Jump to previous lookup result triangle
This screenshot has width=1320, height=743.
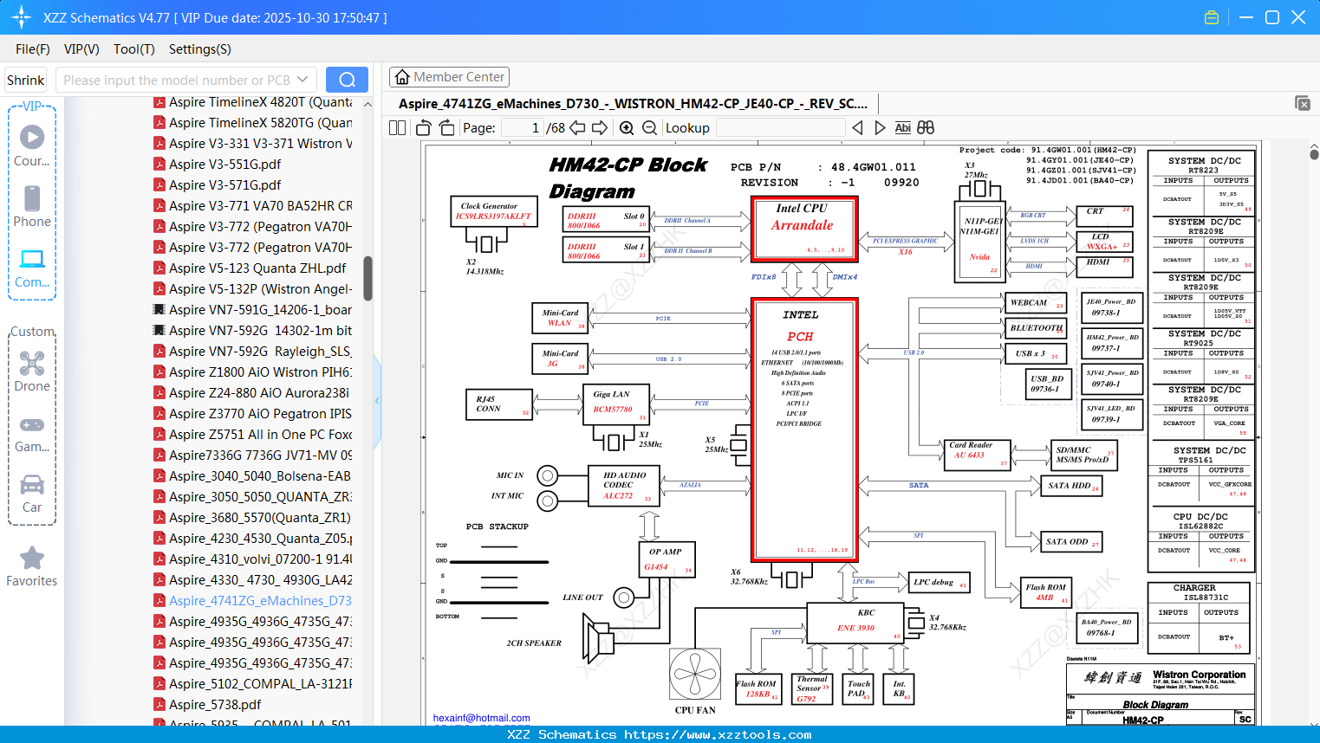[x=857, y=127]
